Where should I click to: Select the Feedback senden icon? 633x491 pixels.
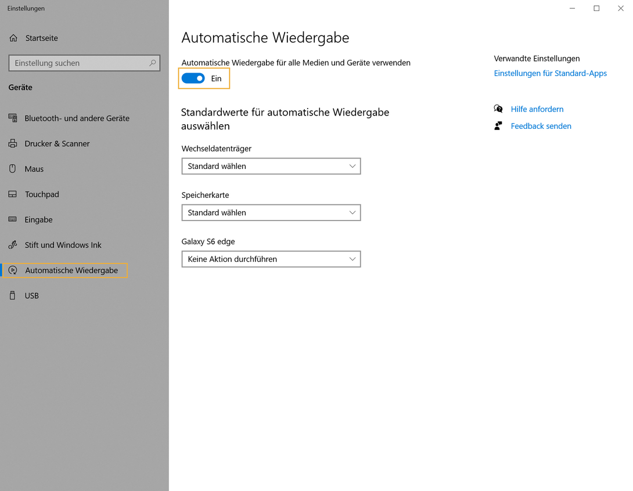[x=498, y=125]
